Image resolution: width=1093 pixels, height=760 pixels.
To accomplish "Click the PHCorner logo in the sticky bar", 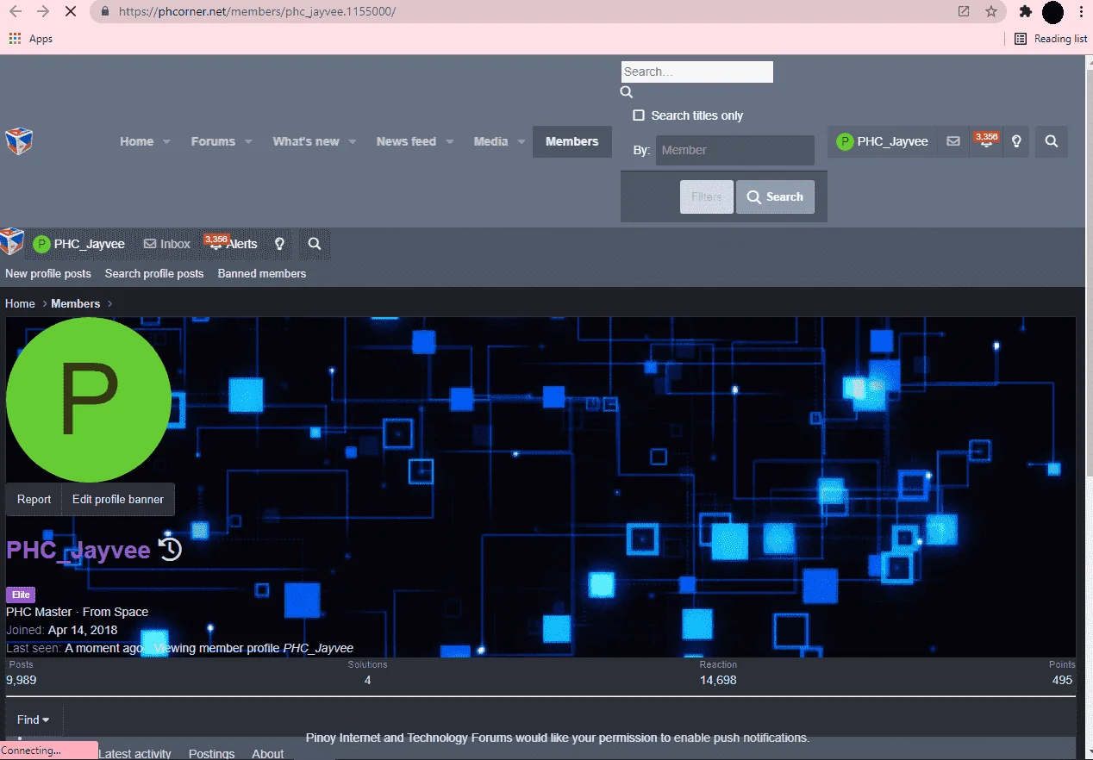I will point(12,242).
